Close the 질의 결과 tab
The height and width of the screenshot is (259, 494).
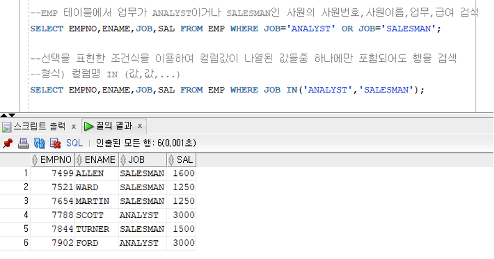pyautogui.click(x=140, y=126)
